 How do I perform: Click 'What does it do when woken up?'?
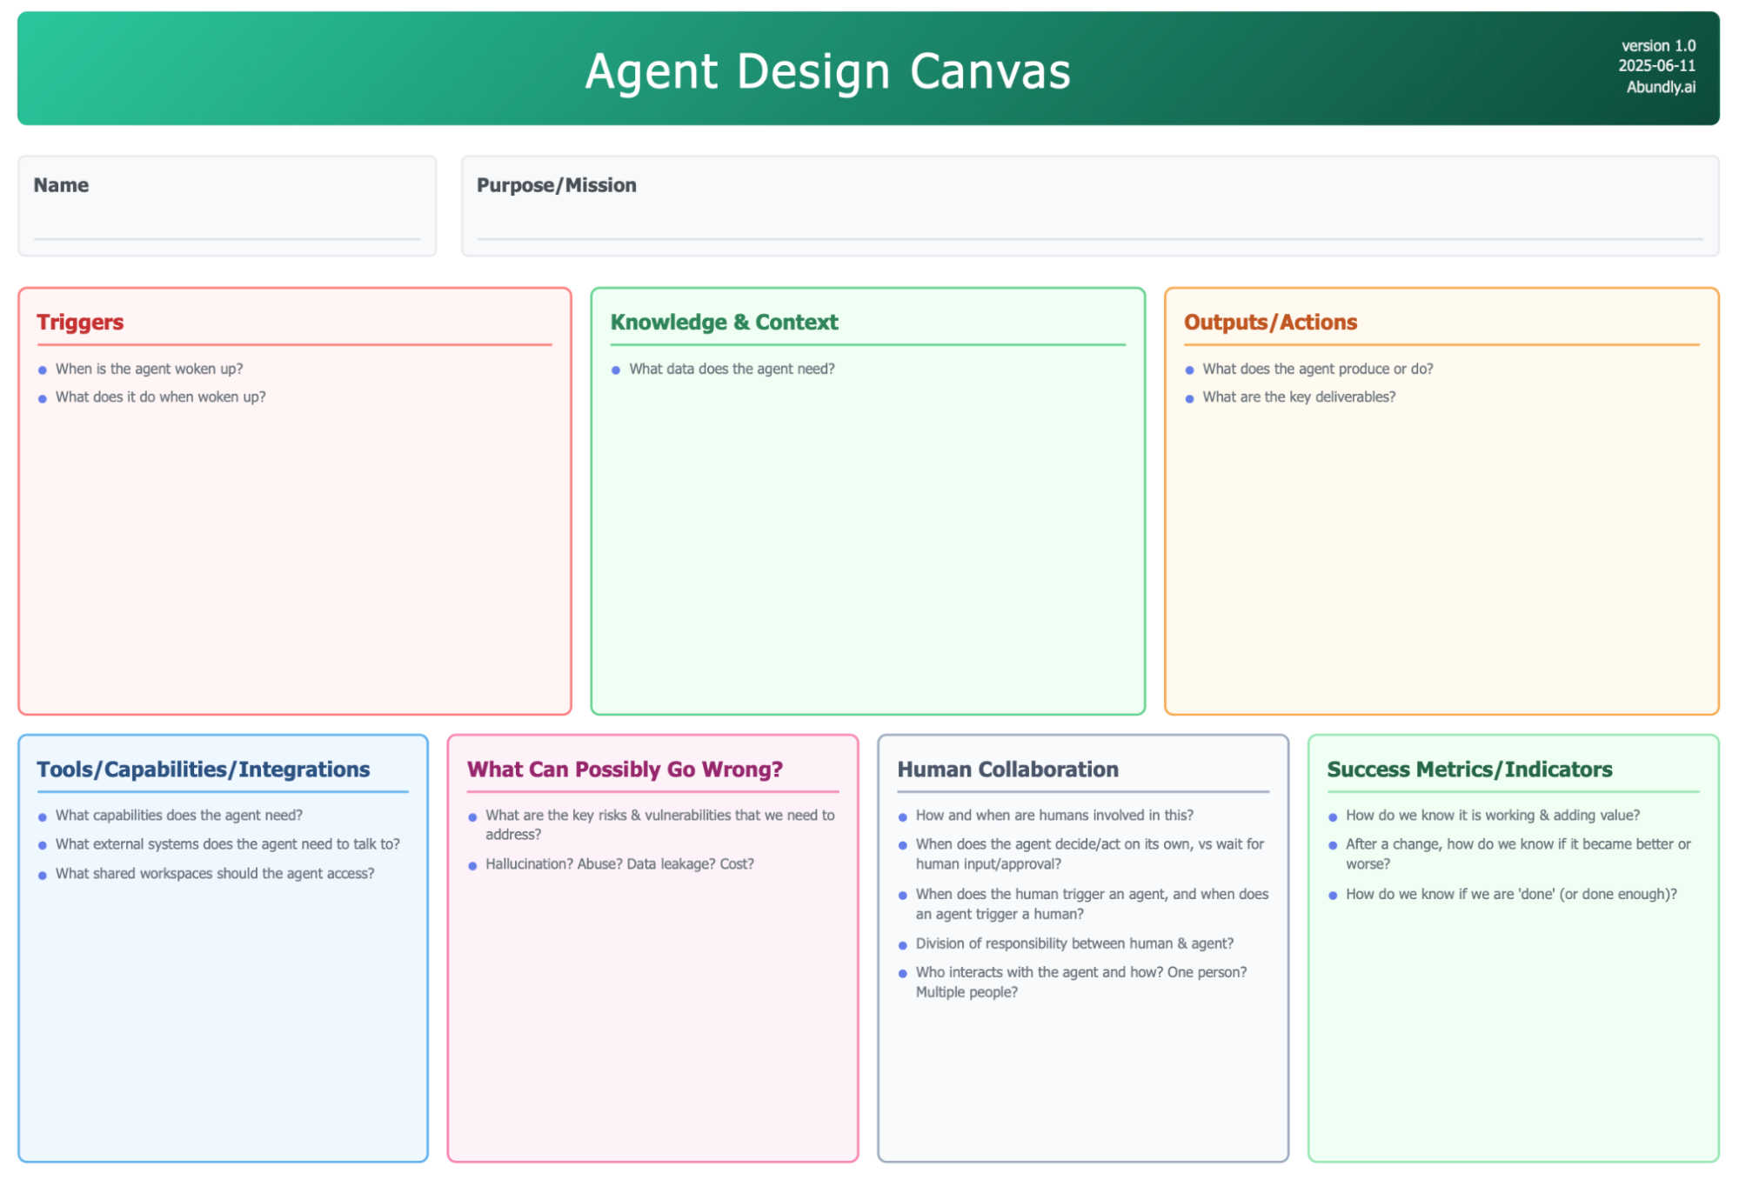pyautogui.click(x=160, y=396)
